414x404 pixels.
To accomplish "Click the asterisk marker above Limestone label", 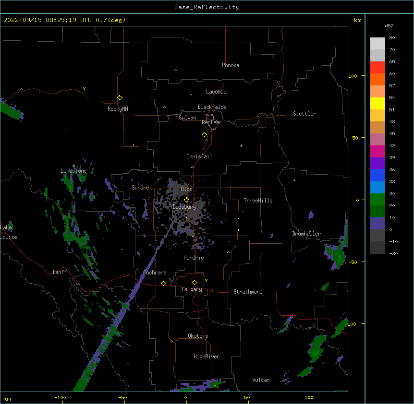I will 74,166.
